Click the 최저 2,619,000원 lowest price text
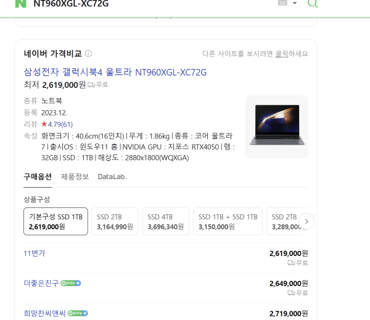This screenshot has height=320, width=370. [x=54, y=84]
